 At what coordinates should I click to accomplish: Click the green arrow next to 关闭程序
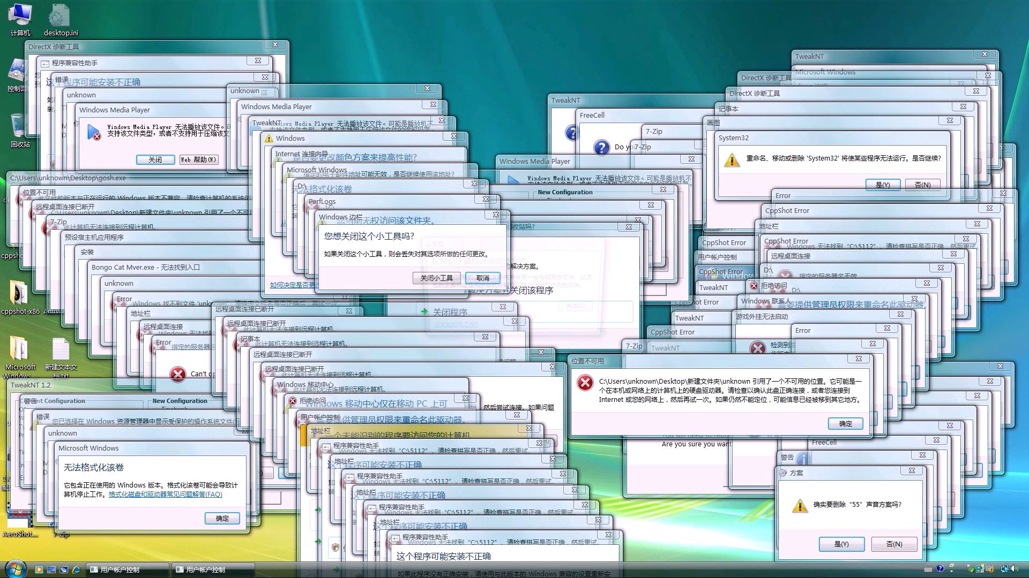pyautogui.click(x=424, y=311)
